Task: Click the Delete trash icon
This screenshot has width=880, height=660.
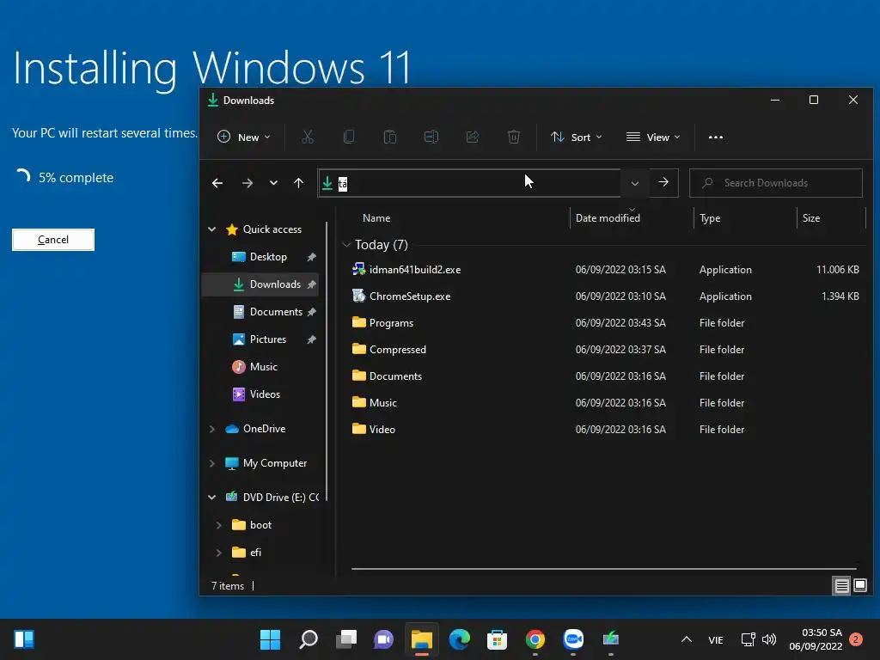Action: click(x=514, y=137)
